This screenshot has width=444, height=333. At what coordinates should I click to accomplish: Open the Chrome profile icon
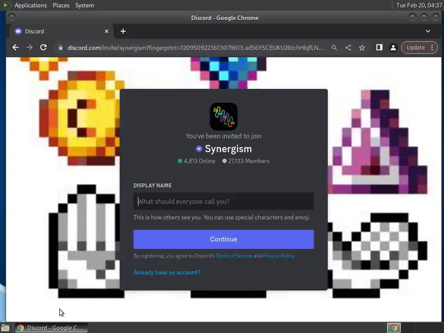[x=393, y=48]
